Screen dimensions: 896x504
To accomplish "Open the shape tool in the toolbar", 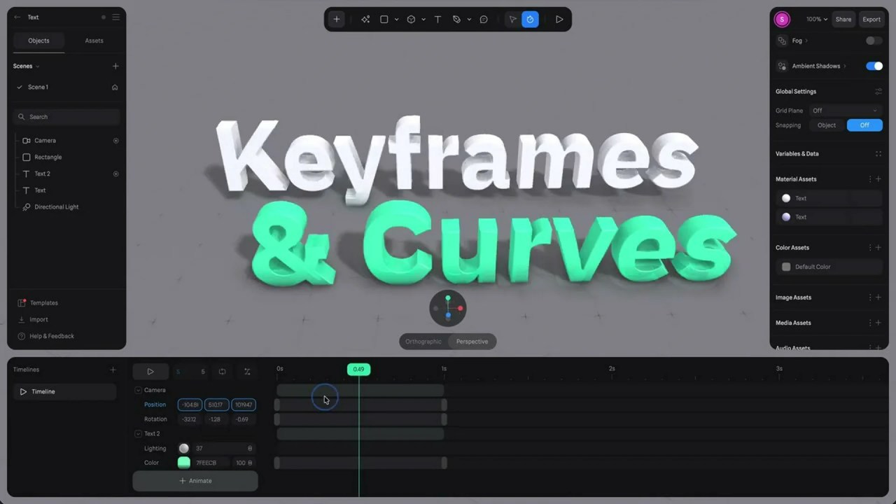I will click(384, 19).
